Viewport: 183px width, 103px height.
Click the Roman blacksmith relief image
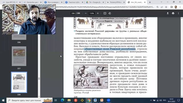[91, 77]
